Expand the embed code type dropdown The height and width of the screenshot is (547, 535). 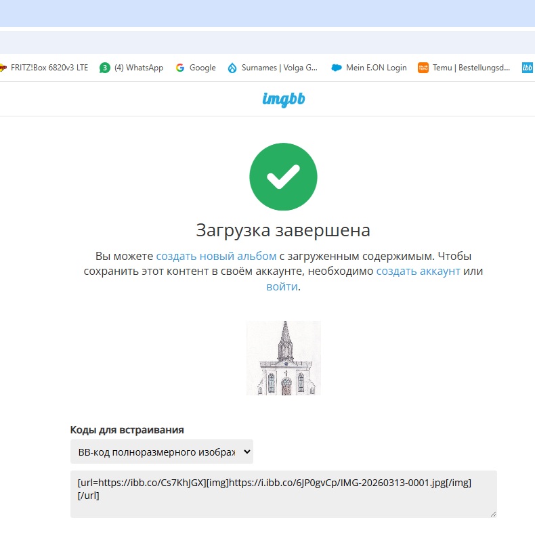click(162, 452)
